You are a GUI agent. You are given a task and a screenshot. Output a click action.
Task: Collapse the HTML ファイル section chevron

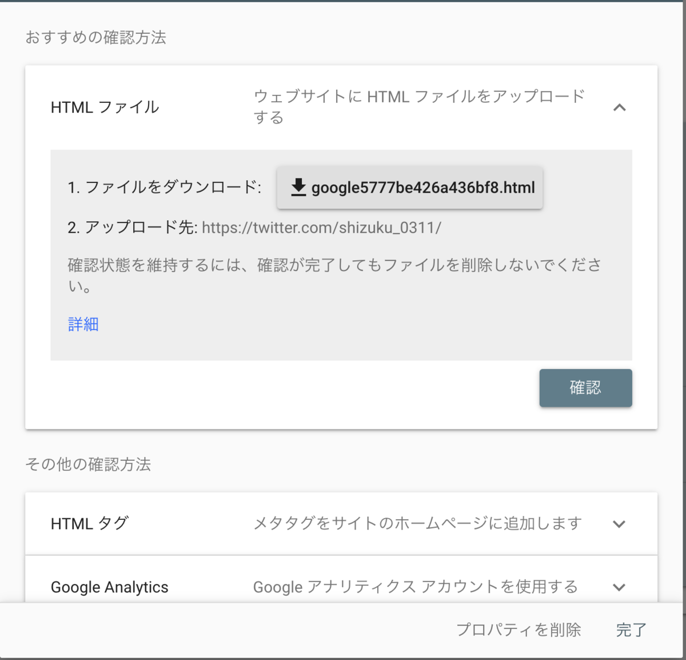tap(619, 107)
